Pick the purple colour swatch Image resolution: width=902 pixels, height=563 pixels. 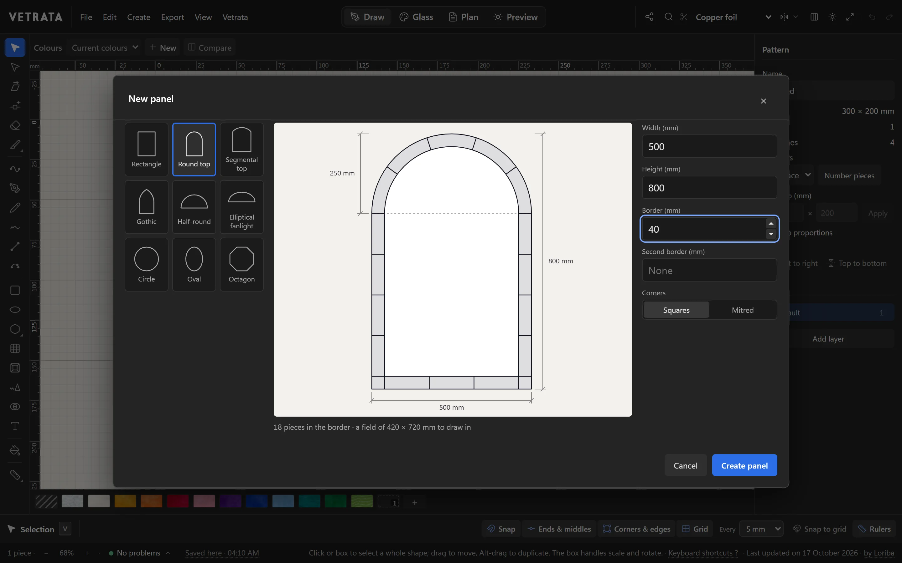click(230, 501)
